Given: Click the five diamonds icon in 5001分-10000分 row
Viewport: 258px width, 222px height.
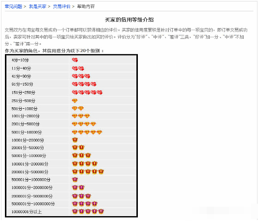Looking at the screenshot, I should point(87,132).
